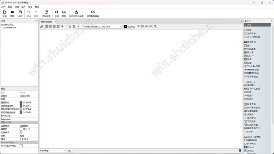Toggle the 未保存网站 checkbox in document tree
Image resolution: width=274 pixels, height=154 pixels.
coord(2,25)
